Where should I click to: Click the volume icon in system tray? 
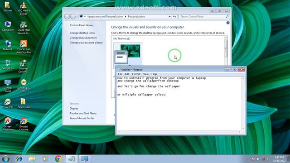point(268,159)
